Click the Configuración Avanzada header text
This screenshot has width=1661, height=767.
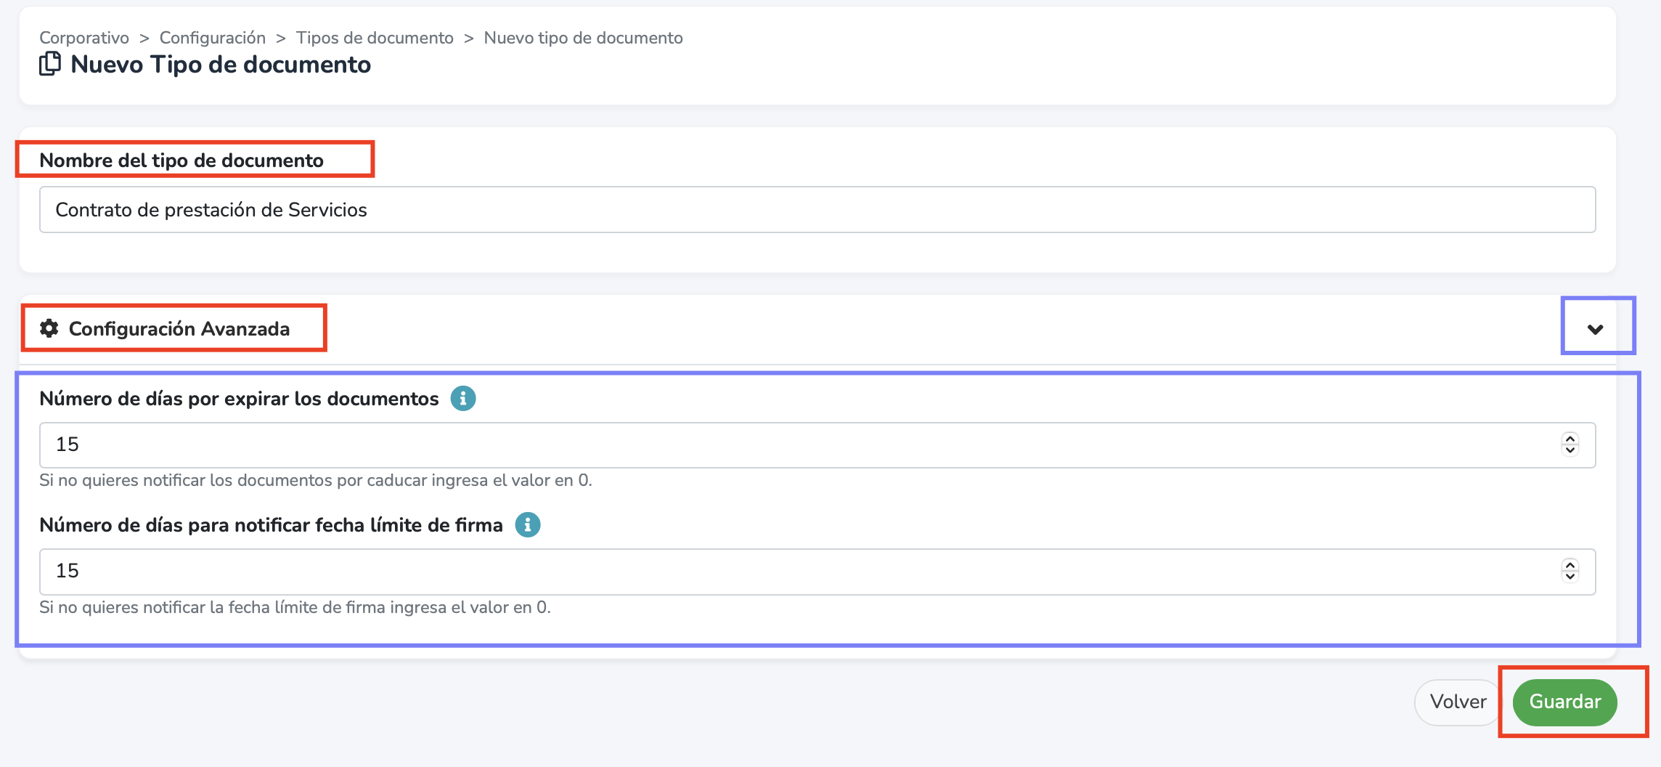point(179,329)
